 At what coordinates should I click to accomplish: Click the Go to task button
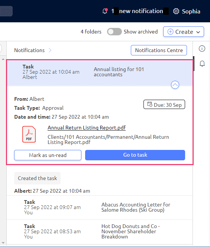pos(135,155)
